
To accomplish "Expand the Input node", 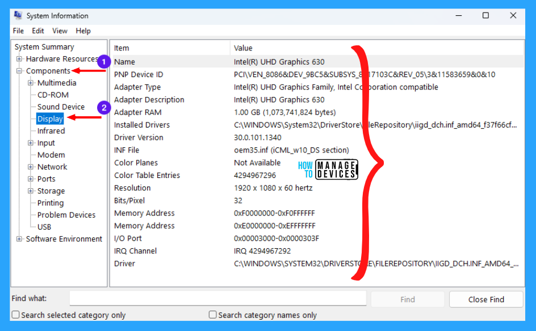I will (x=31, y=143).
